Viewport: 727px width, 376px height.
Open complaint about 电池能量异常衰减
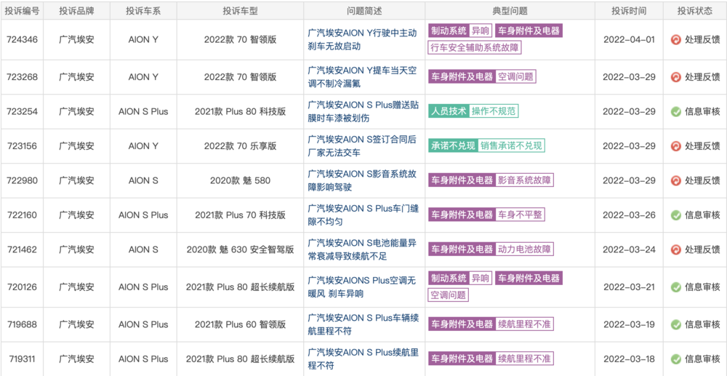point(362,249)
